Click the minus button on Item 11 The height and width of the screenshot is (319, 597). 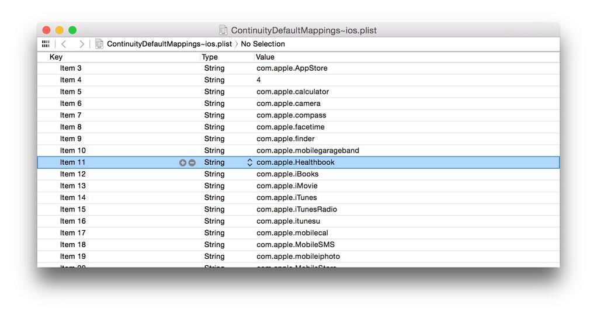(192, 162)
